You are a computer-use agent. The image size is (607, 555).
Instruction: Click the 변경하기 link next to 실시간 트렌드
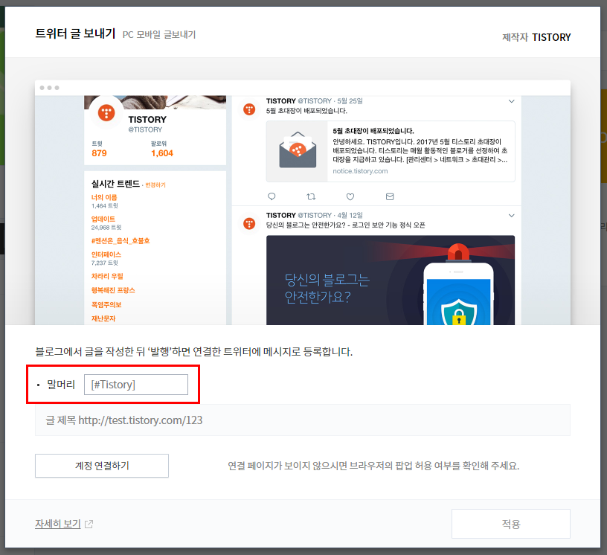click(x=155, y=185)
